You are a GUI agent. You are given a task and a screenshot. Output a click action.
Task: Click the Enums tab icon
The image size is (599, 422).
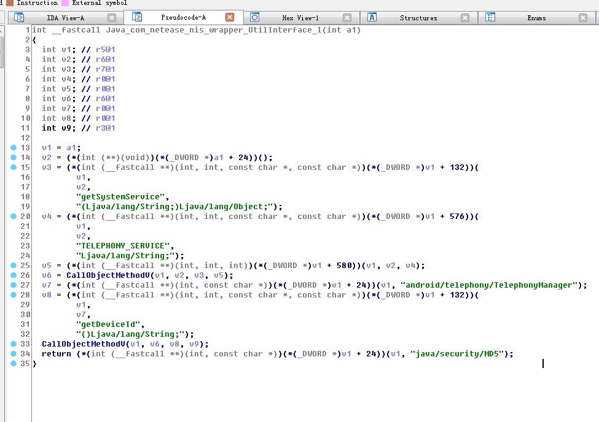[490, 18]
